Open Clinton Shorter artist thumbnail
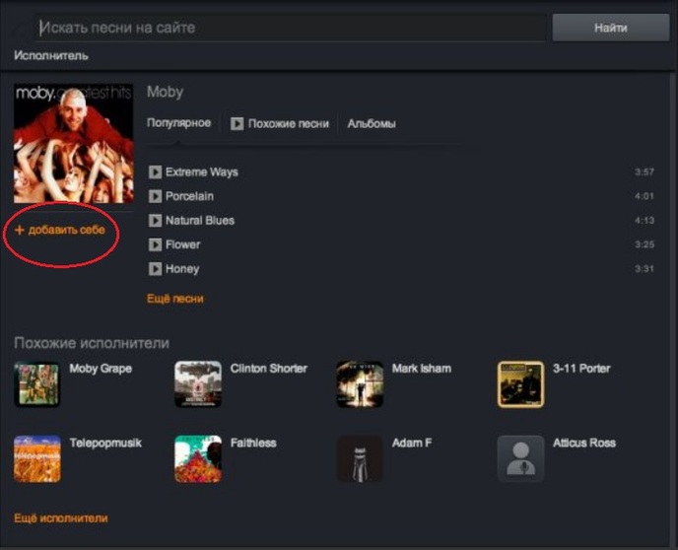Viewport: 678px width, 550px height. [x=198, y=384]
